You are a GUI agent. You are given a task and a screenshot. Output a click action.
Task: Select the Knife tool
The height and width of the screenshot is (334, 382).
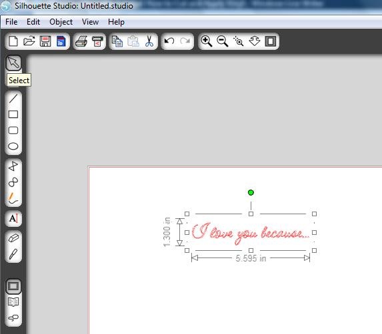tap(13, 254)
